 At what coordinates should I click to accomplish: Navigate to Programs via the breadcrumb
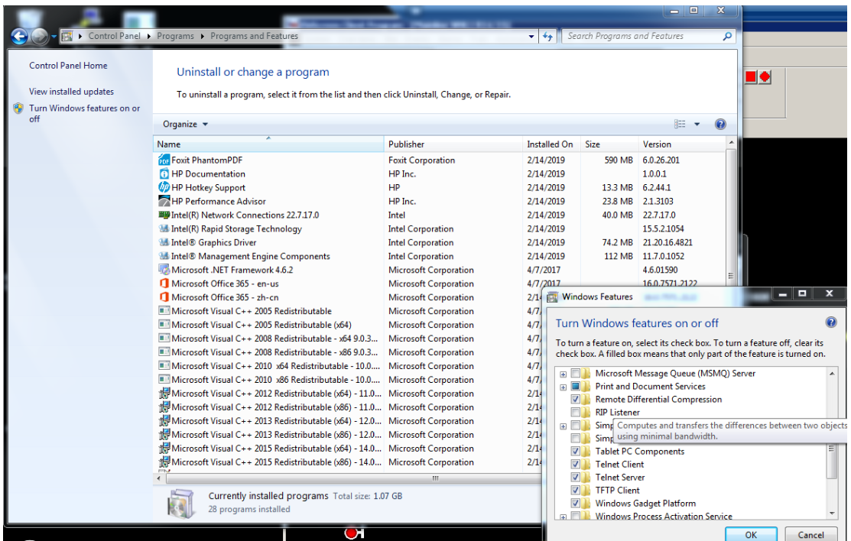click(175, 36)
